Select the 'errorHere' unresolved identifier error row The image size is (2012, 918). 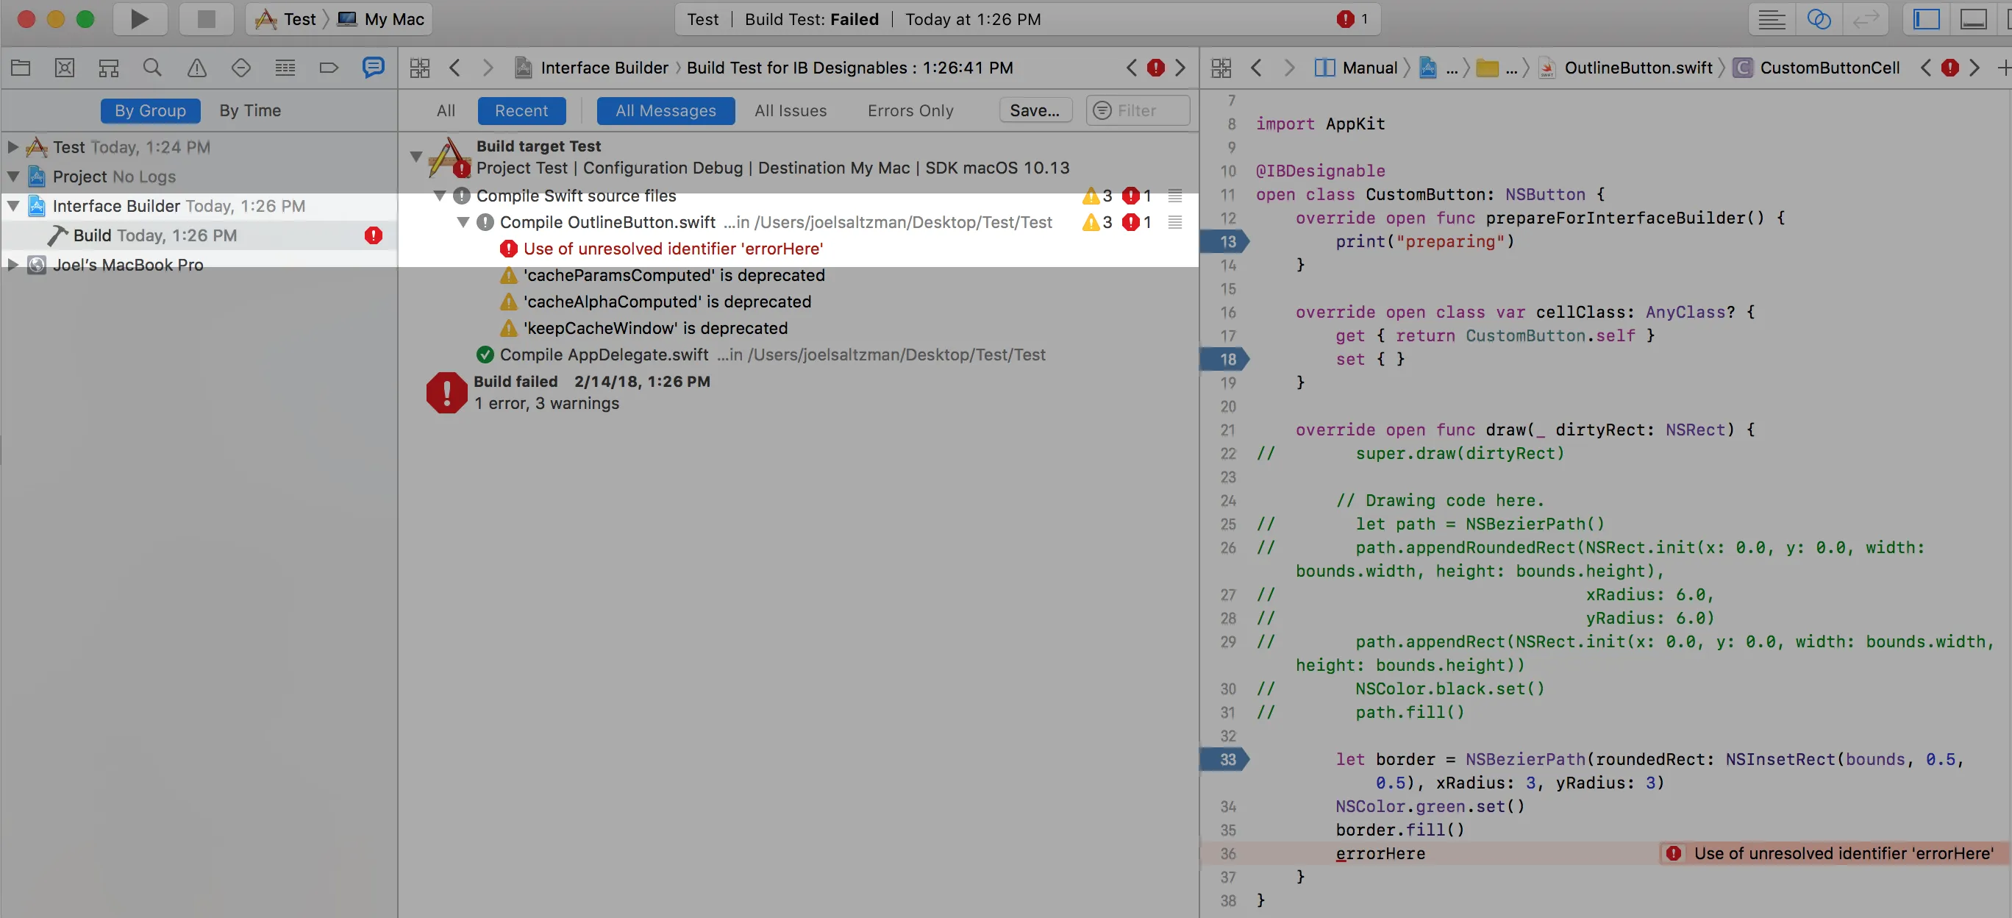pyautogui.click(x=672, y=249)
